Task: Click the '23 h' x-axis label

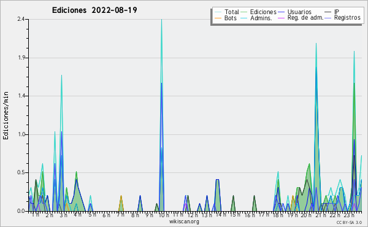Action: point(349,215)
